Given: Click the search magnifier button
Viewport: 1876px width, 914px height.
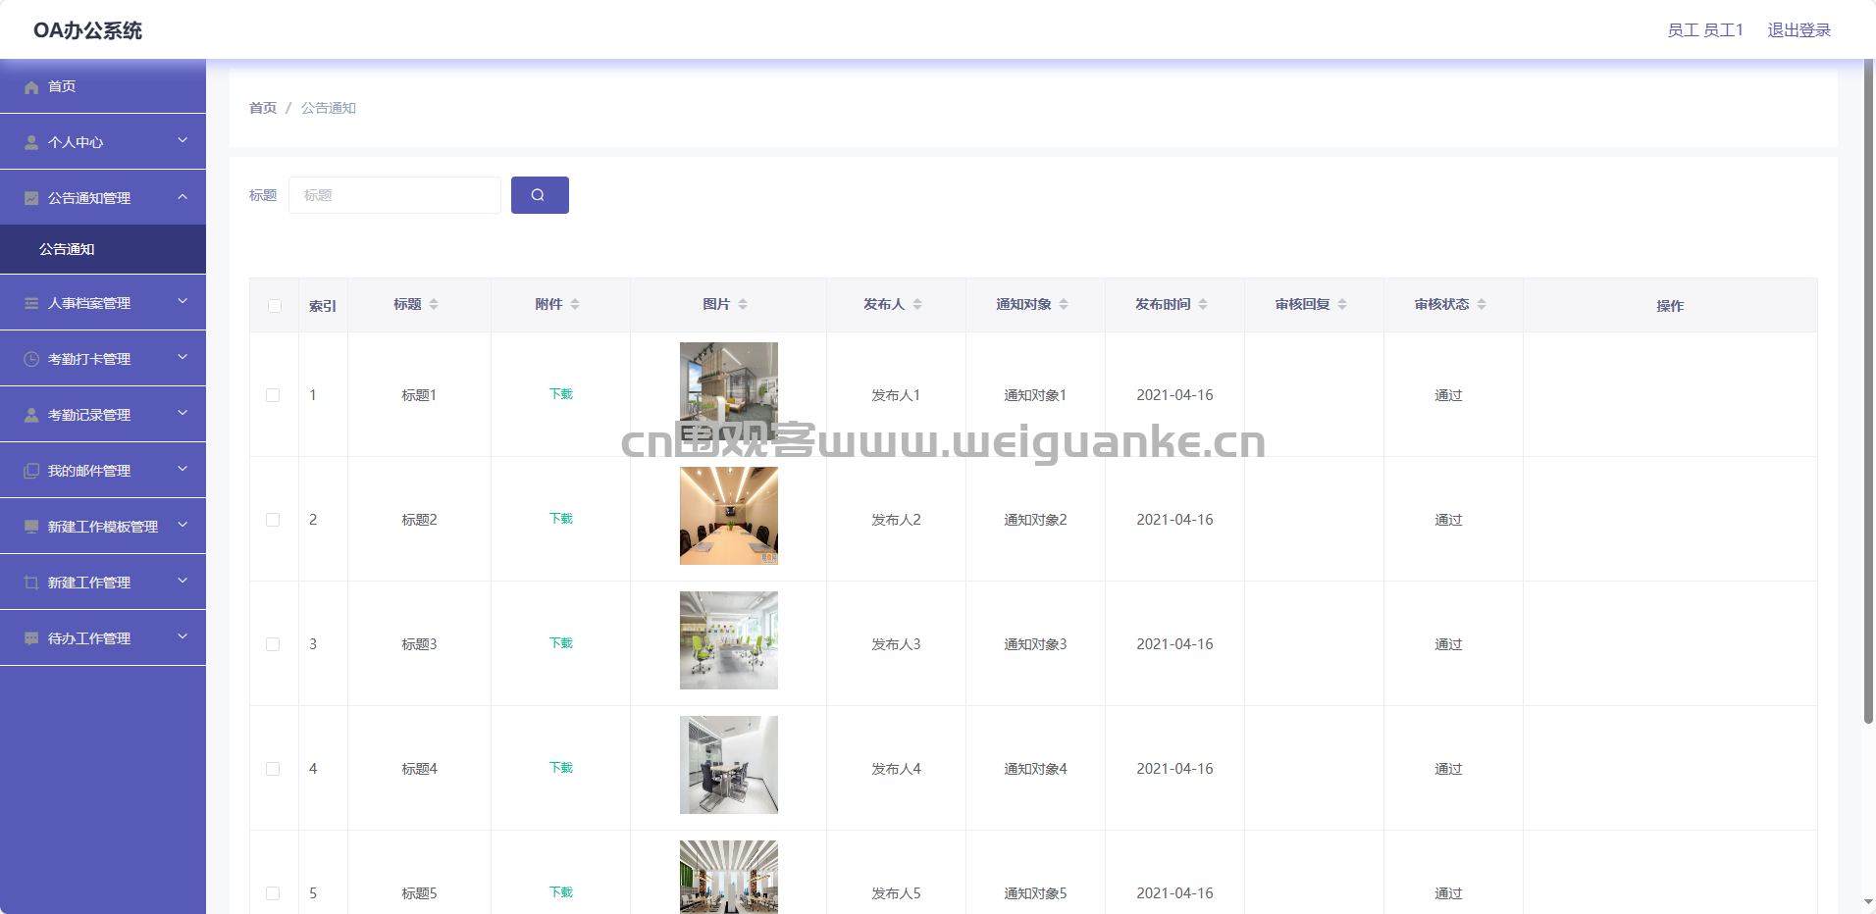Looking at the screenshot, I should 540,195.
